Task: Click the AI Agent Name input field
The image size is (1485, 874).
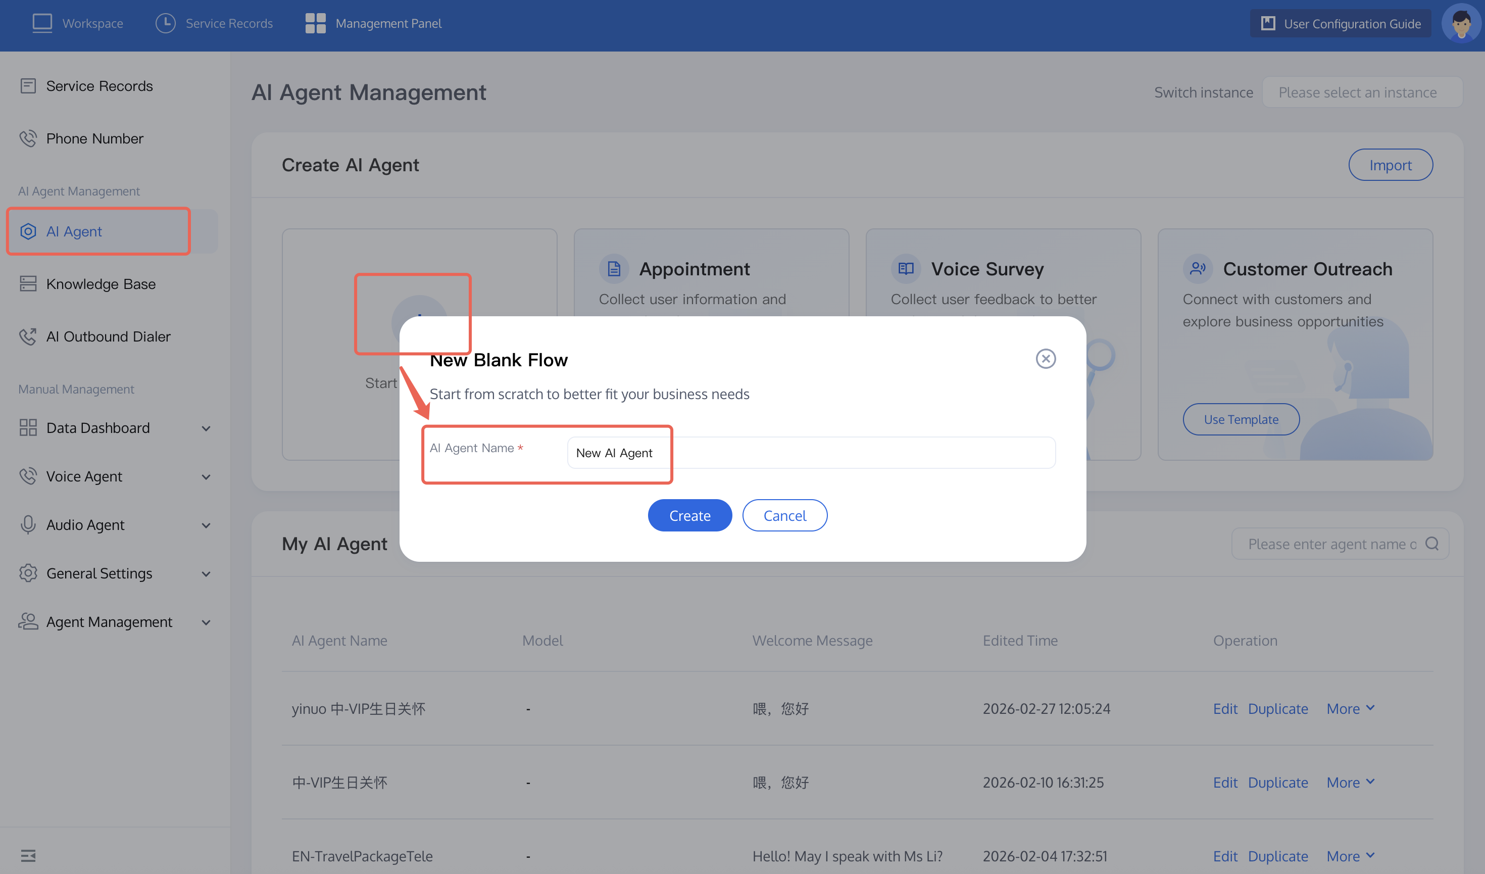Action: (810, 453)
